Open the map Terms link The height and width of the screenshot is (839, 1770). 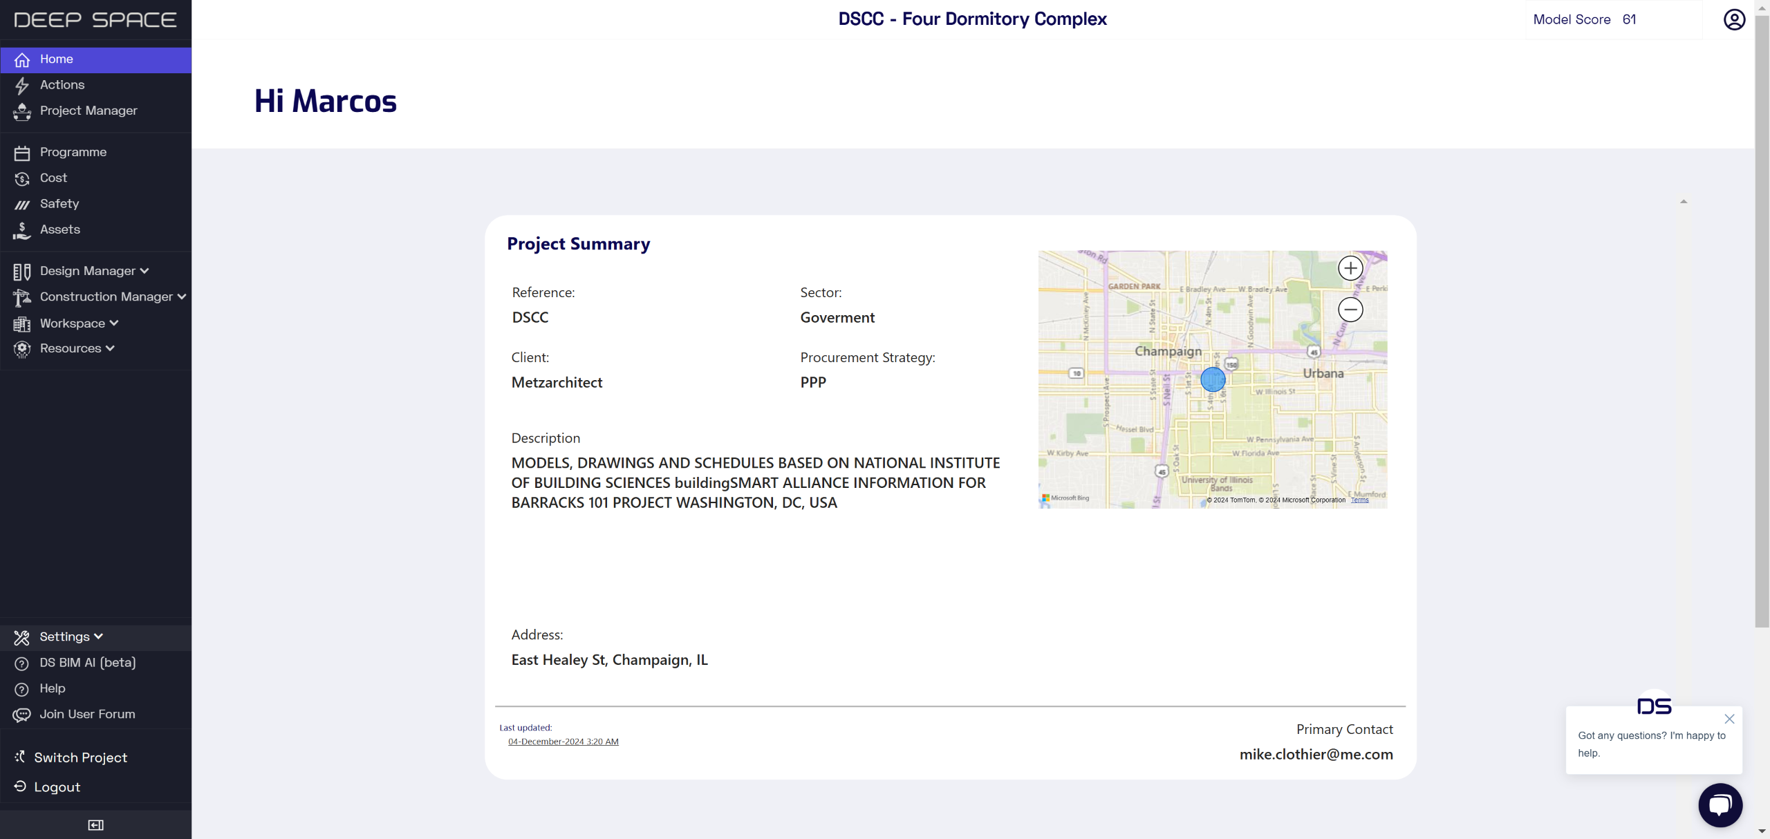[x=1359, y=500]
